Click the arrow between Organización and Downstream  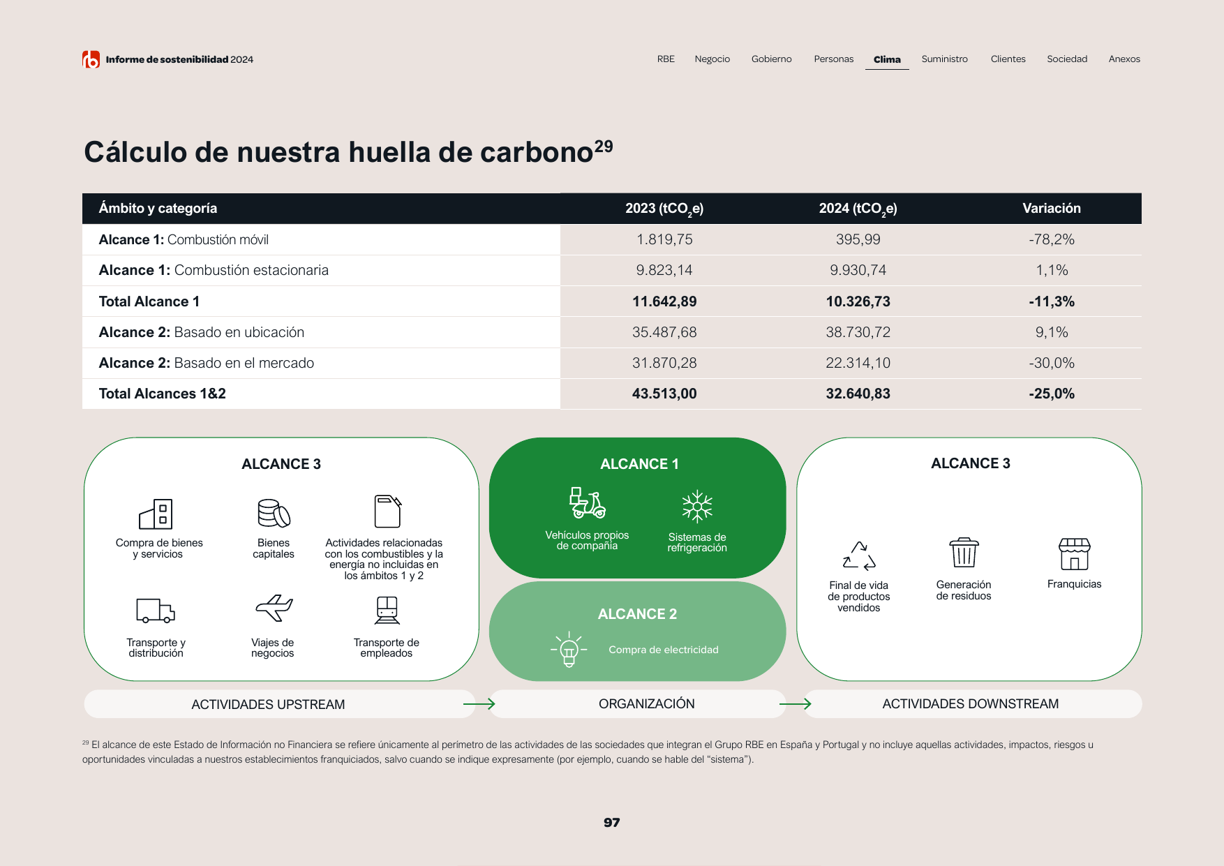click(796, 704)
